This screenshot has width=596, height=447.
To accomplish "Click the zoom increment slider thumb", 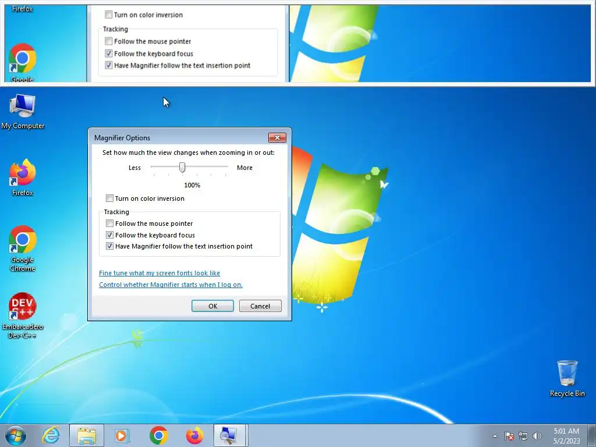I will point(182,167).
